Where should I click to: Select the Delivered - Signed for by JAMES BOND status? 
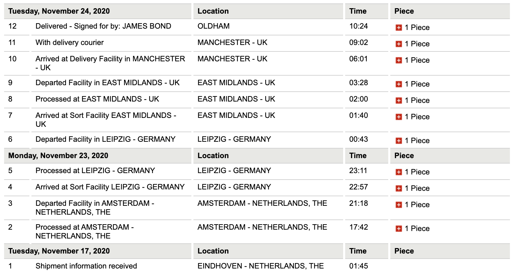coord(103,26)
